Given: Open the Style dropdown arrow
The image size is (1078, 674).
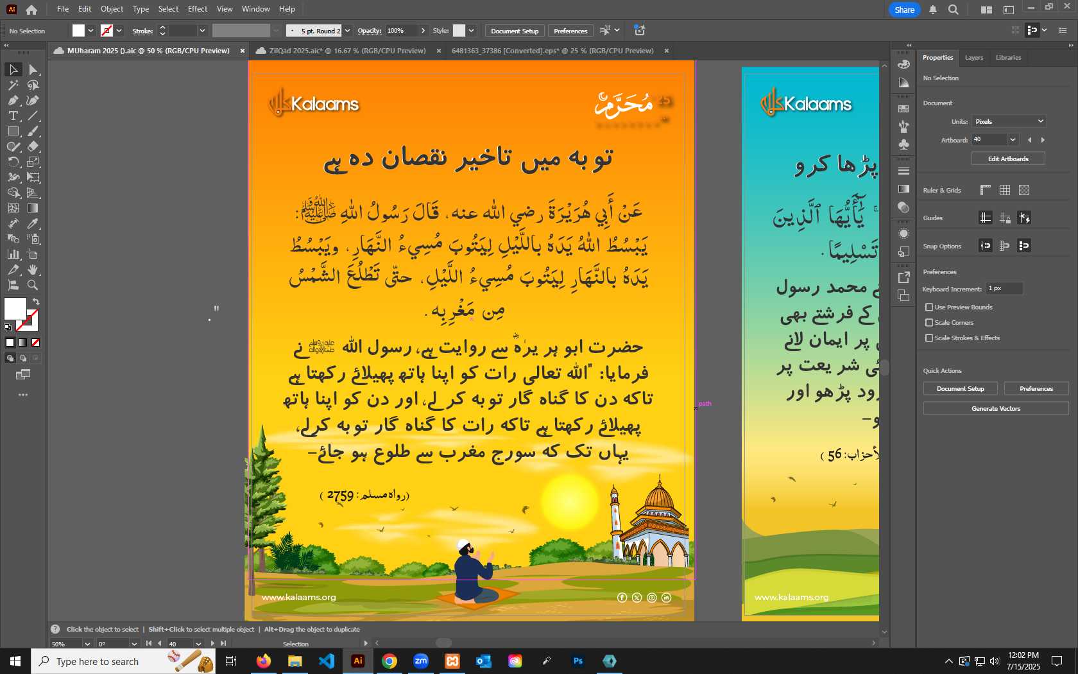Looking at the screenshot, I should coord(471,31).
